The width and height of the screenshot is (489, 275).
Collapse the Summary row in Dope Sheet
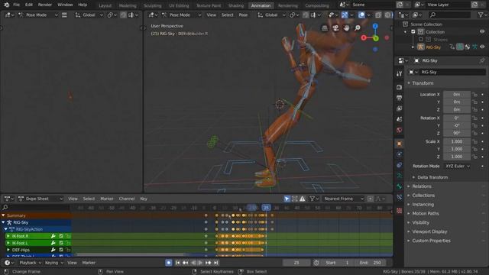3,215
